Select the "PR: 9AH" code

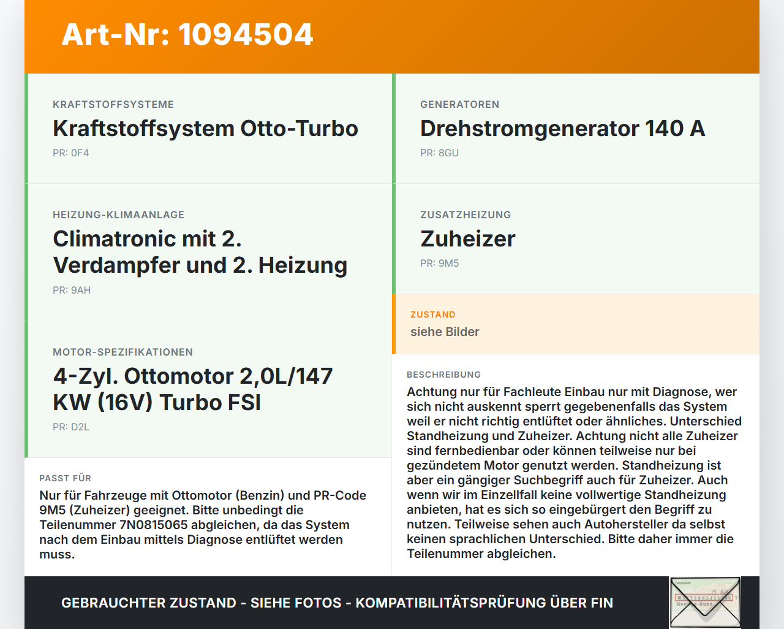tap(72, 290)
